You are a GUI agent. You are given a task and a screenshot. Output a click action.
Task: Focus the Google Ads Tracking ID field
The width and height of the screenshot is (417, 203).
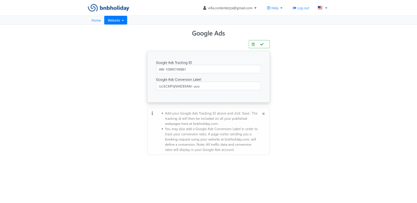coord(208,69)
